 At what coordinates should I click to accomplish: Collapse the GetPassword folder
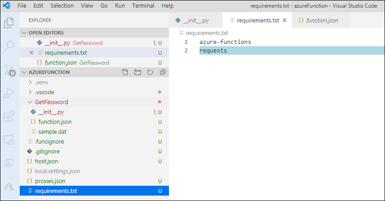[30, 102]
